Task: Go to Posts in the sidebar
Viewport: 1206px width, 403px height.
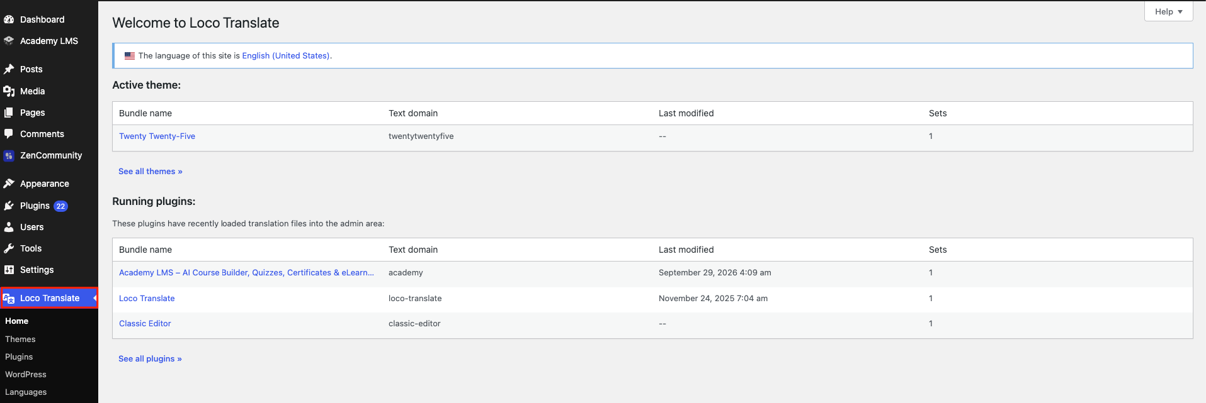Action: tap(31, 69)
